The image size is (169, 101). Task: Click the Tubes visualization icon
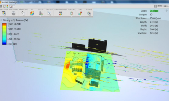tap(80, 13)
